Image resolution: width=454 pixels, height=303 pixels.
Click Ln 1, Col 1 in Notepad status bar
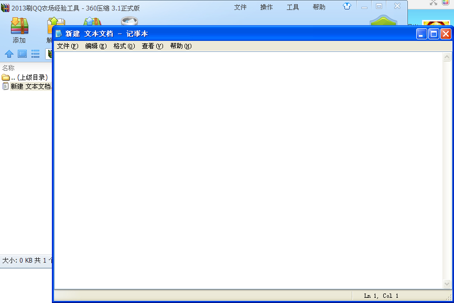click(x=381, y=296)
